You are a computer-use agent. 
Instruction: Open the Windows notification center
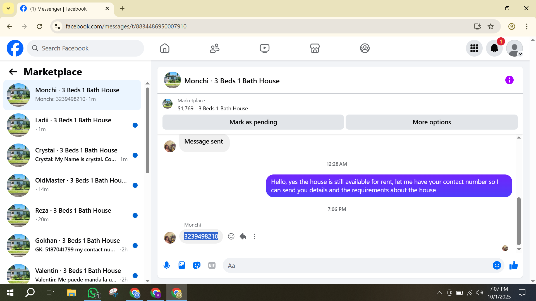[522, 293]
